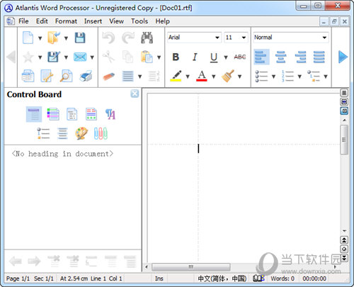The height and width of the screenshot is (287, 354).
Task: Expand the Open file dropdown arrow
Action: click(x=66, y=38)
